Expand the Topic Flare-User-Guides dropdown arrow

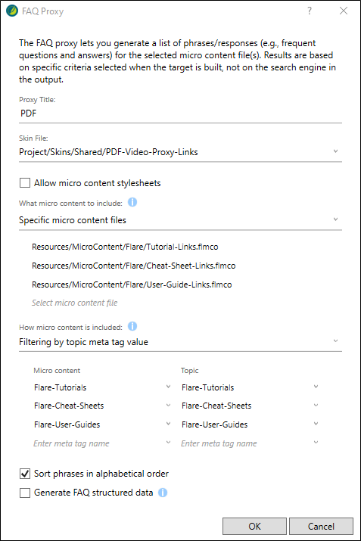[316, 424]
